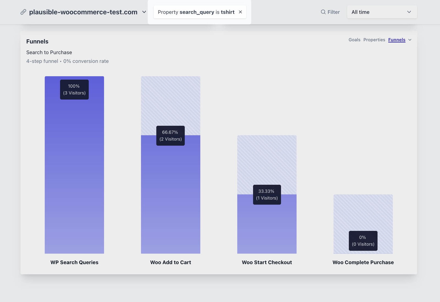Switch to the Properties view
The width and height of the screenshot is (440, 302).
374,40
